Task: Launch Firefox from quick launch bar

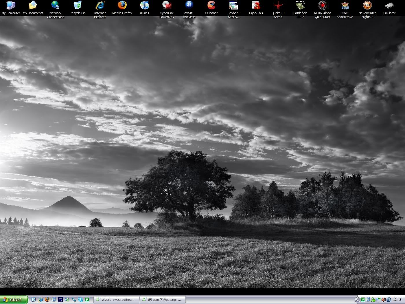Action: 47,300
